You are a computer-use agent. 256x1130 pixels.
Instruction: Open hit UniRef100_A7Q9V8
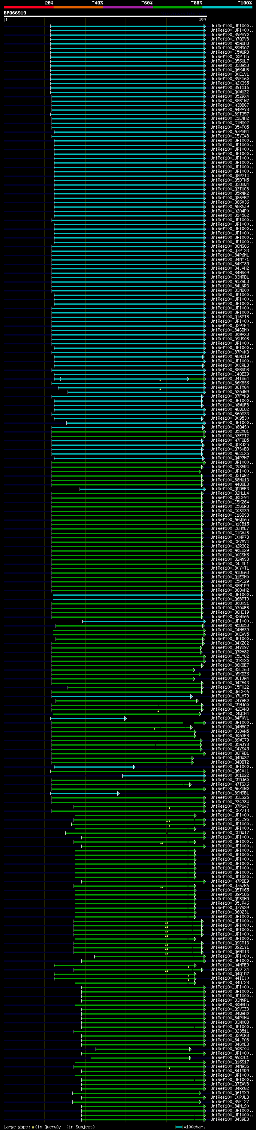(x=229, y=39)
